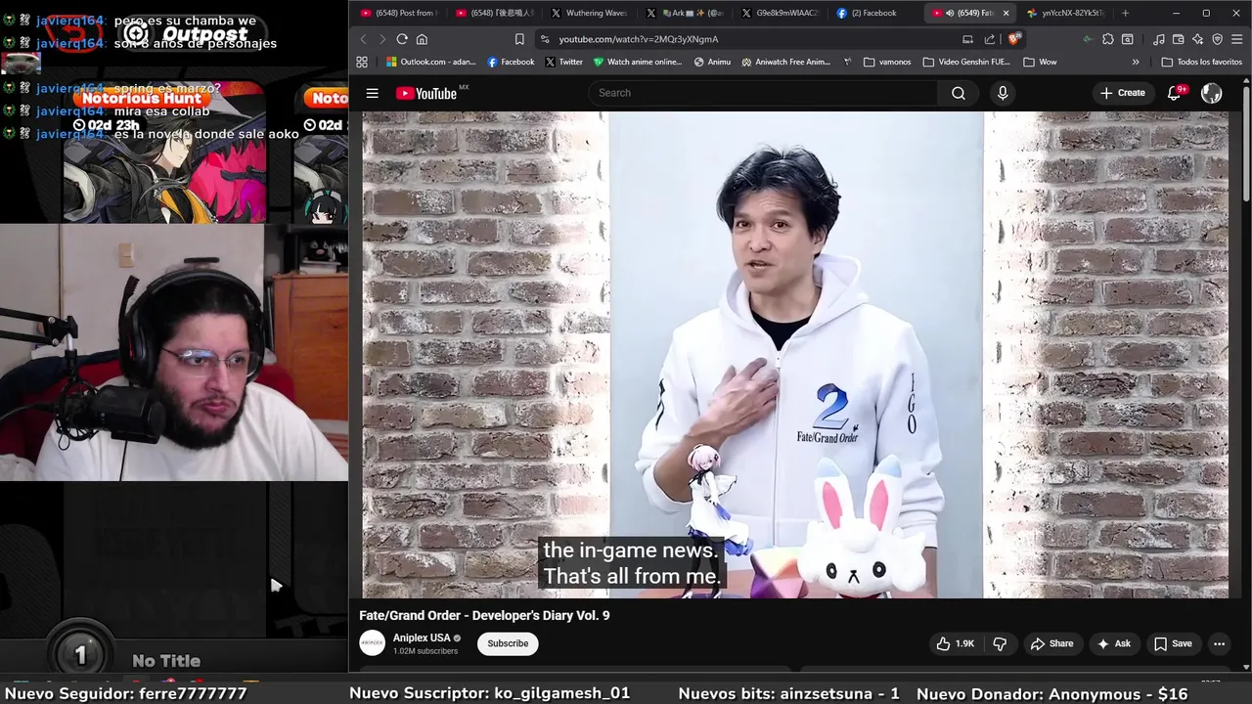Go to YouTube home via the logo
The image size is (1252, 704).
pos(426,93)
